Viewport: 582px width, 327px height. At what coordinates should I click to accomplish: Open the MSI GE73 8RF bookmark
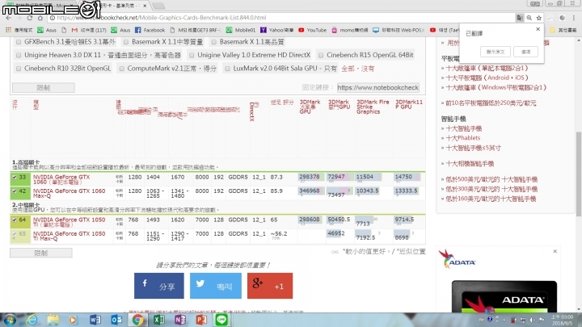pos(196,30)
